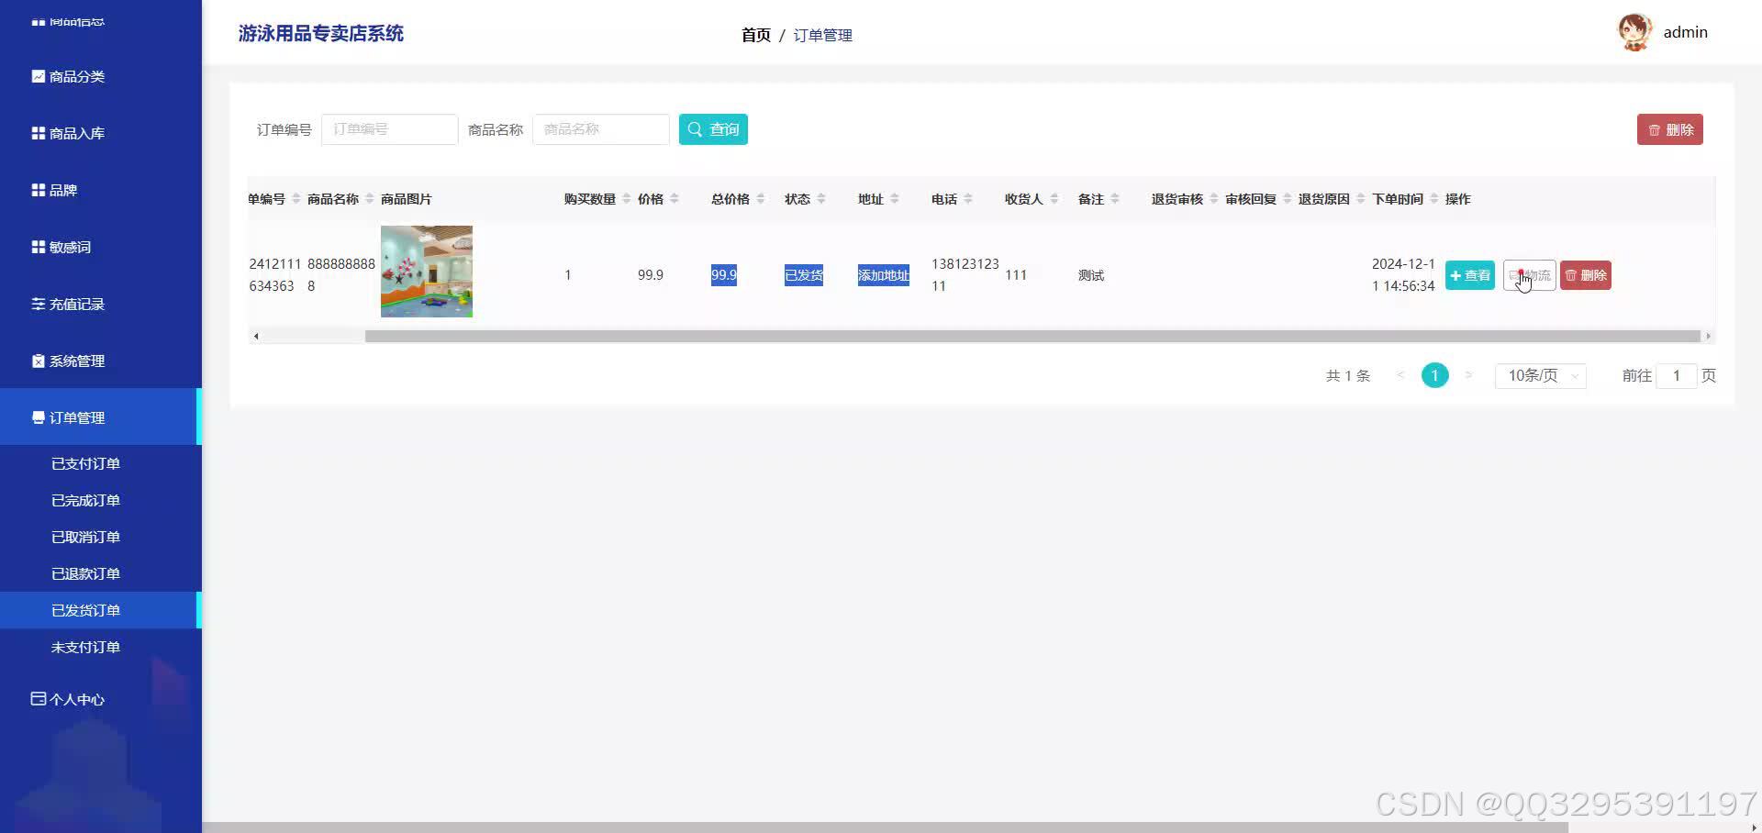This screenshot has width=1762, height=833.
Task: Click the 品牌 sidebar icon
Action: [38, 190]
